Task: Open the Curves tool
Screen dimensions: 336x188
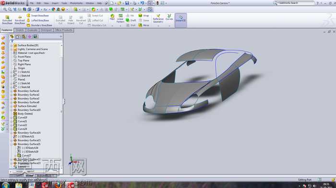Action: (169, 17)
